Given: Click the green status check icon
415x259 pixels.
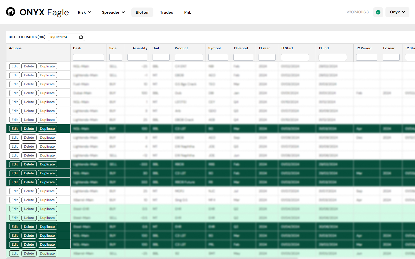Looking at the screenshot, I should [378, 12].
